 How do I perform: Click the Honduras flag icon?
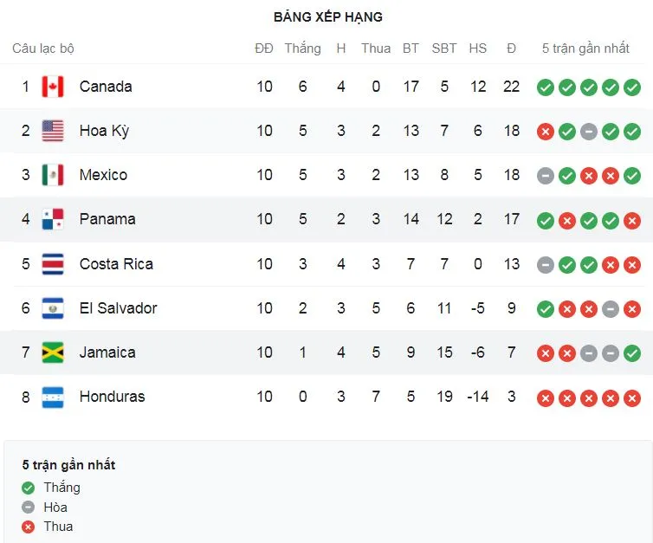[53, 397]
